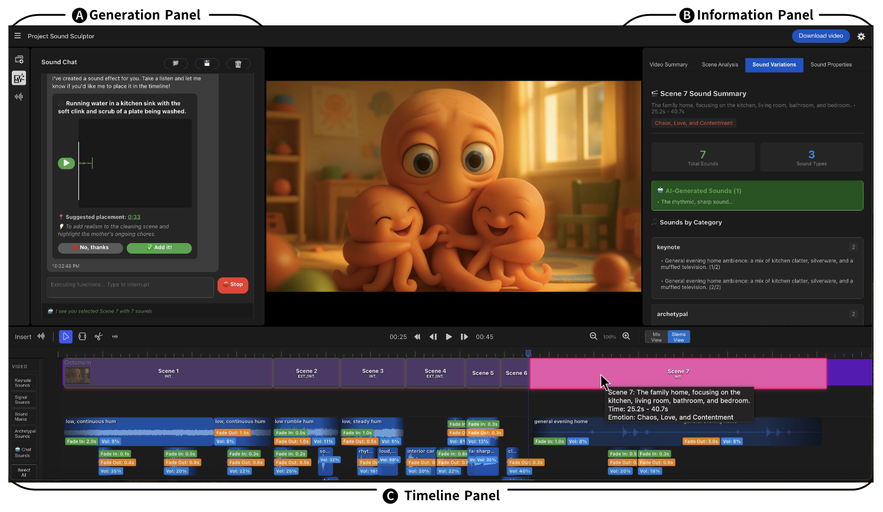Switch to Mix View in the timeline
Image resolution: width=883 pixels, height=512 pixels.
[x=656, y=336]
